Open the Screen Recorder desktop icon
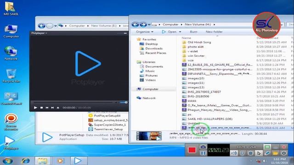 pyautogui.click(x=11, y=122)
